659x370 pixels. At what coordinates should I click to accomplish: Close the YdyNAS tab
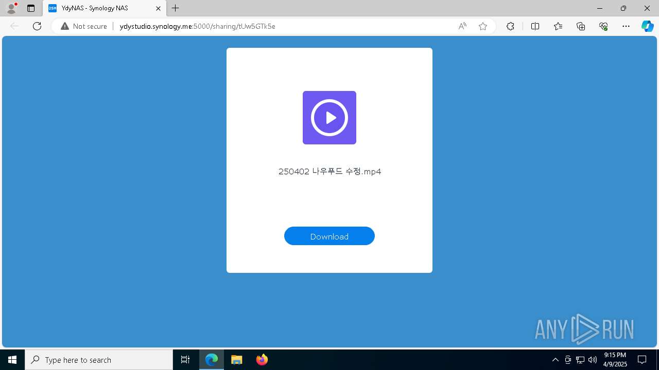pyautogui.click(x=158, y=8)
